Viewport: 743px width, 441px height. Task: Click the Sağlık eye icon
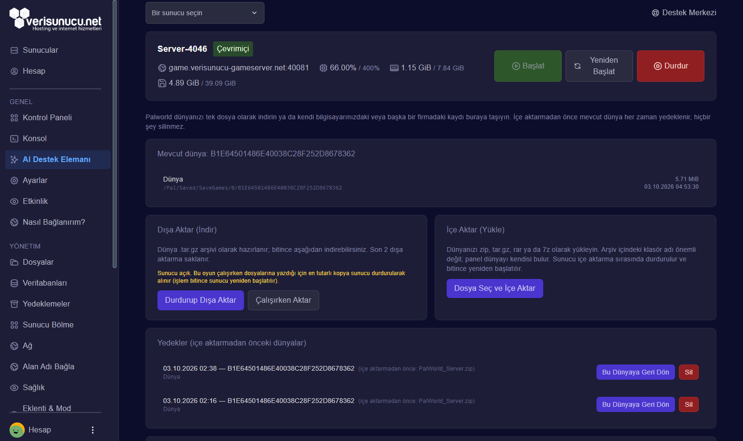(14, 388)
